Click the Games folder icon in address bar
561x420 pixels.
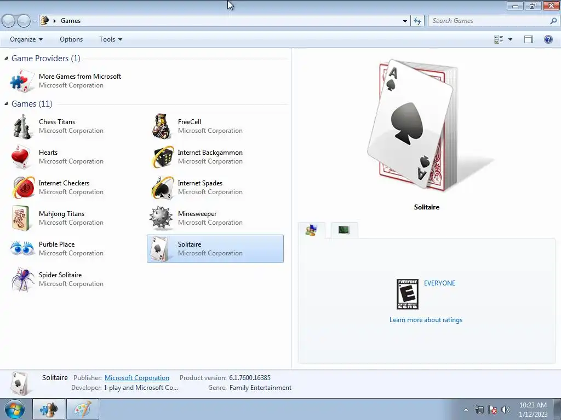(x=45, y=20)
